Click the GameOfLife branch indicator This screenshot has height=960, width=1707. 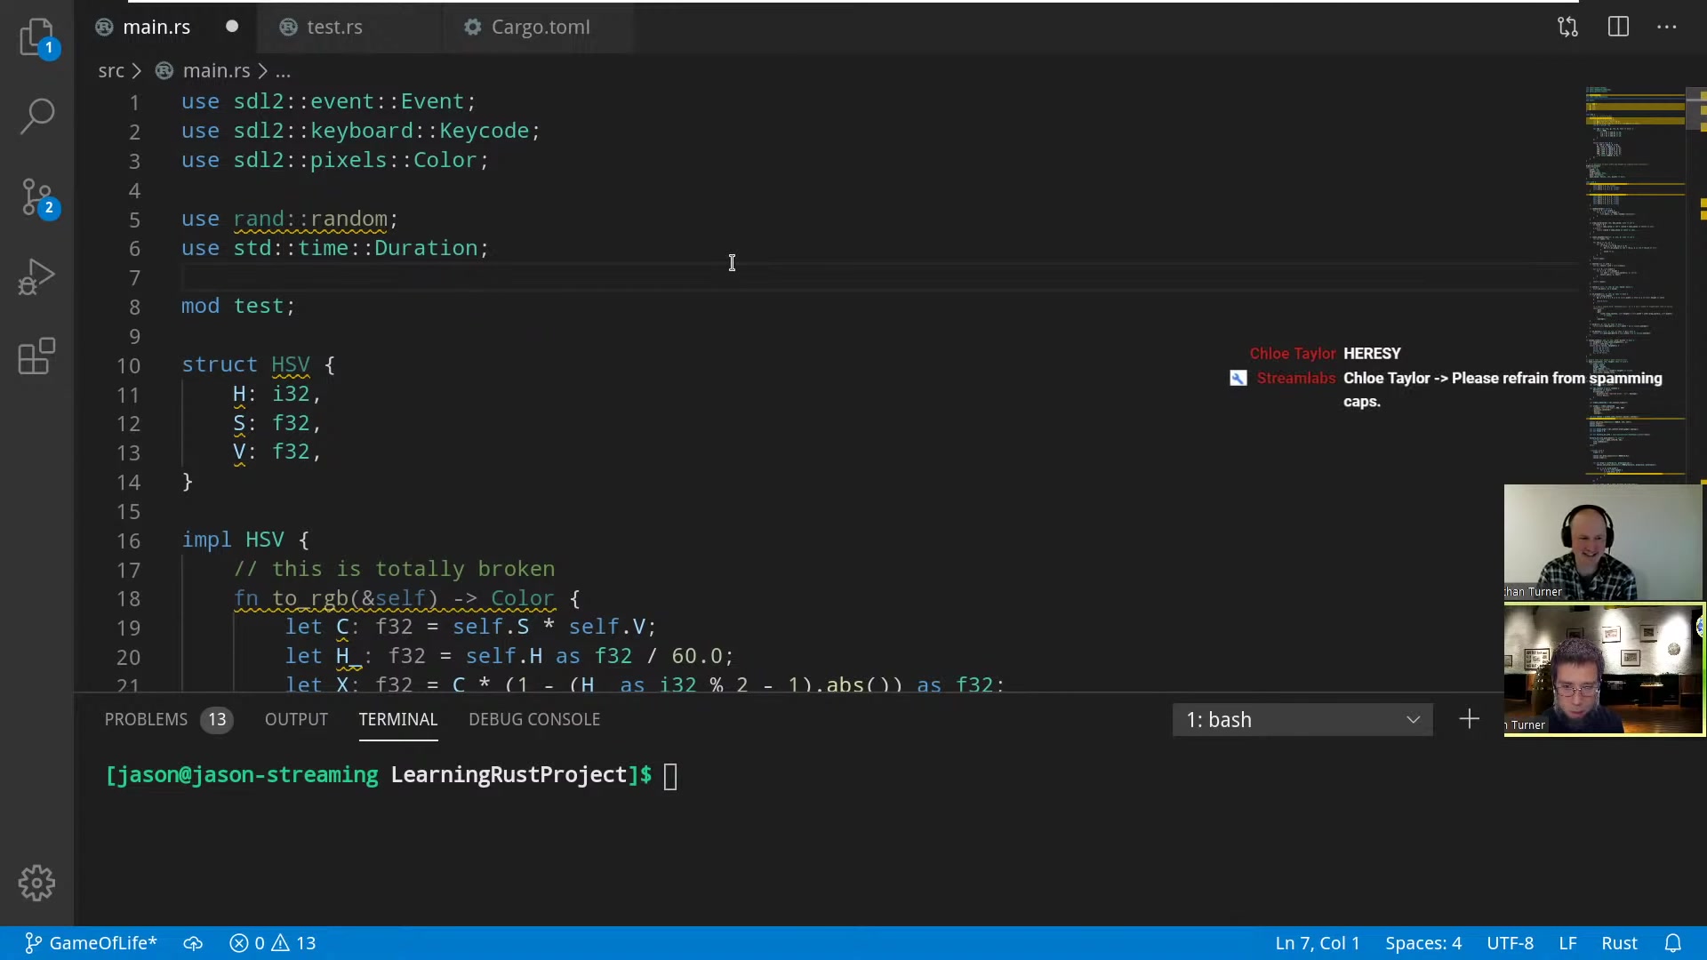[x=91, y=943]
